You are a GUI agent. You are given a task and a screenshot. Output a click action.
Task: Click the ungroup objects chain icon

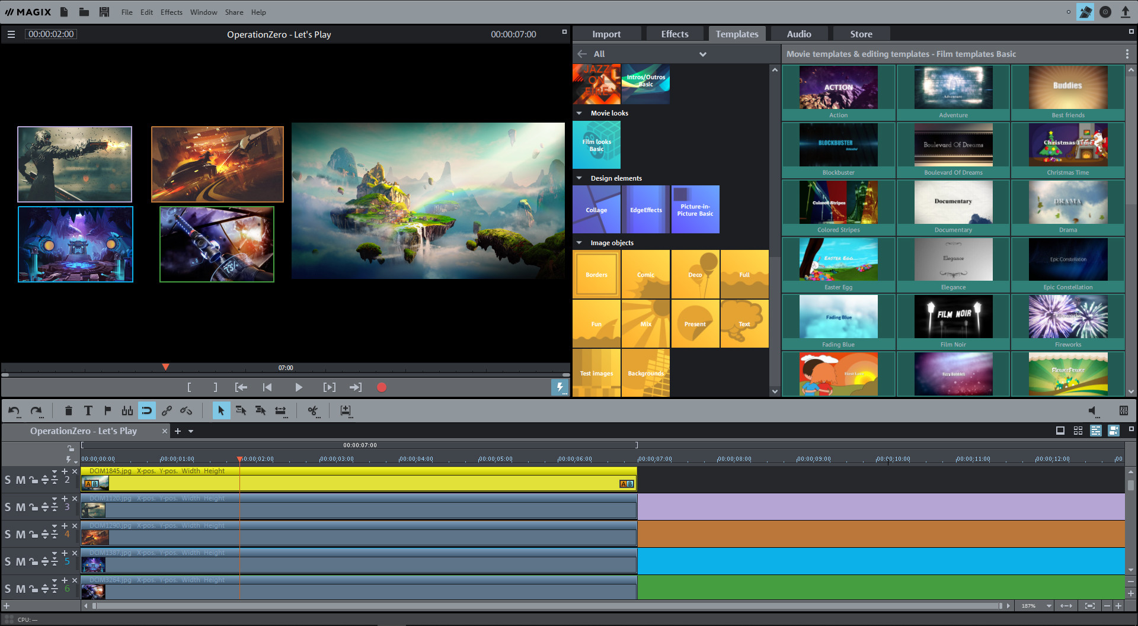click(186, 410)
